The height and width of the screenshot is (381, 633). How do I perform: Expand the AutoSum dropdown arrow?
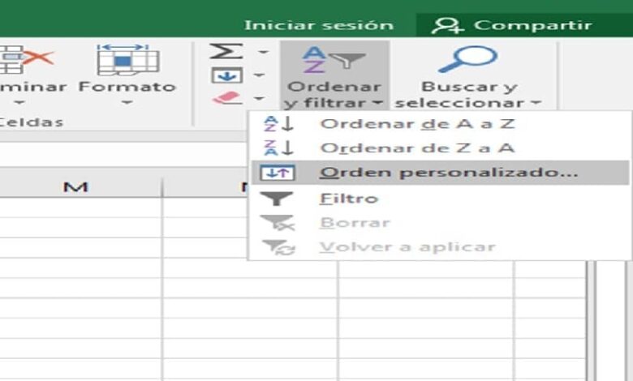click(x=262, y=53)
